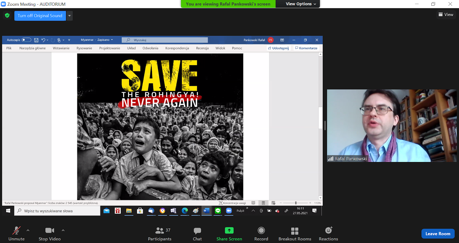
Task: Open audio options chevron next to Unmute
Action: coord(28,230)
